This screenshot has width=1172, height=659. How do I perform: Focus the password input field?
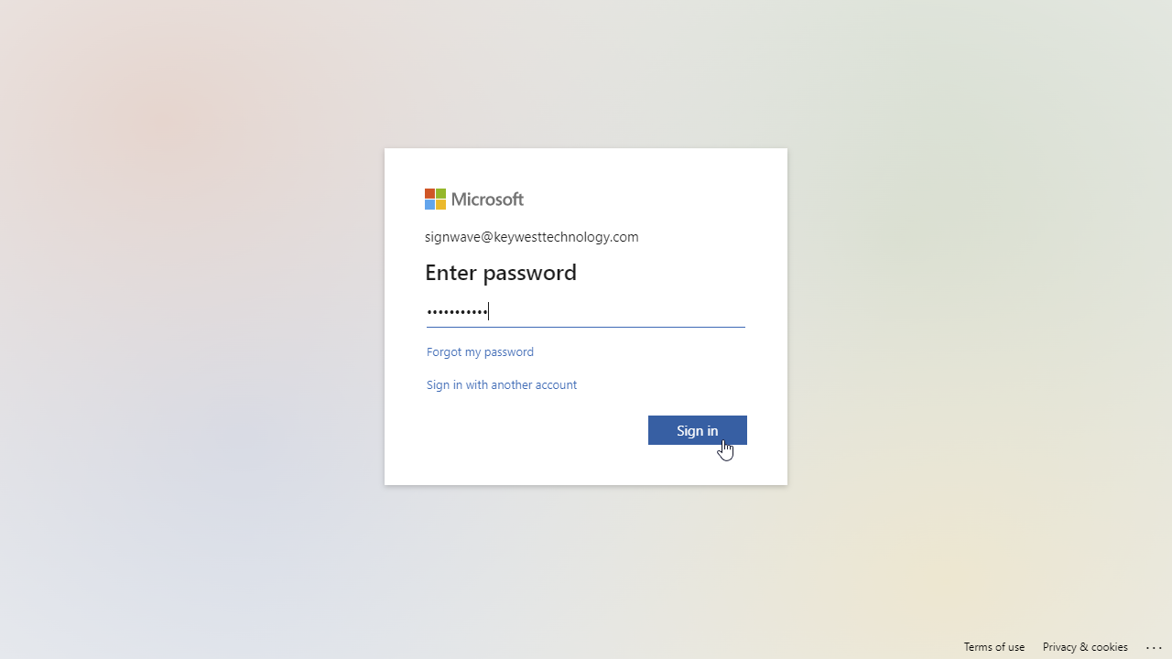coord(586,312)
